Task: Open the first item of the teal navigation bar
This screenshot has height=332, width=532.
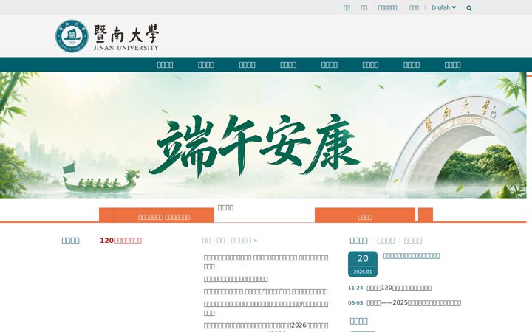Action: coord(165,65)
